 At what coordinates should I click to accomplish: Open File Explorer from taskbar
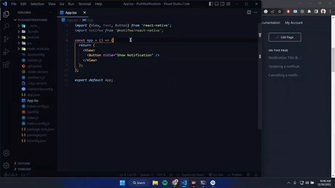point(155,183)
